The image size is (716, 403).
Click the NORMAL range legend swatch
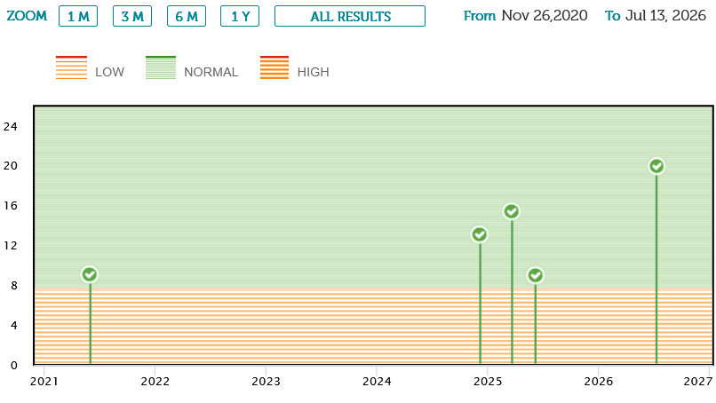click(x=161, y=67)
